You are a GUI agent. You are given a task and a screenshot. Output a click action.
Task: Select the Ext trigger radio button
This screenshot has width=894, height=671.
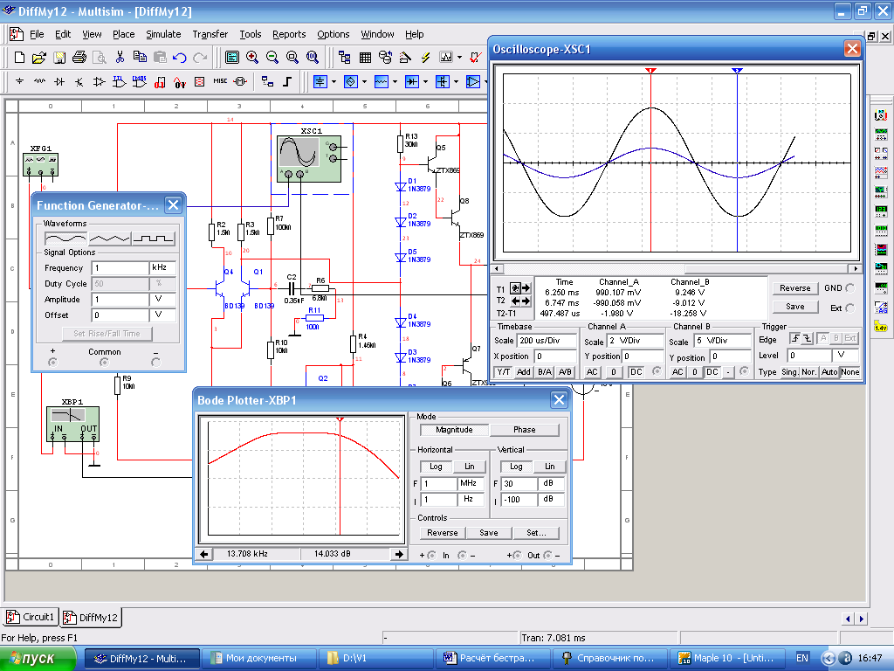pos(849,308)
